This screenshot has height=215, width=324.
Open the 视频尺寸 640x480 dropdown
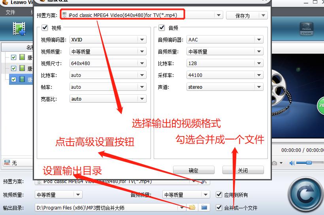pyautogui.click(x=142, y=64)
